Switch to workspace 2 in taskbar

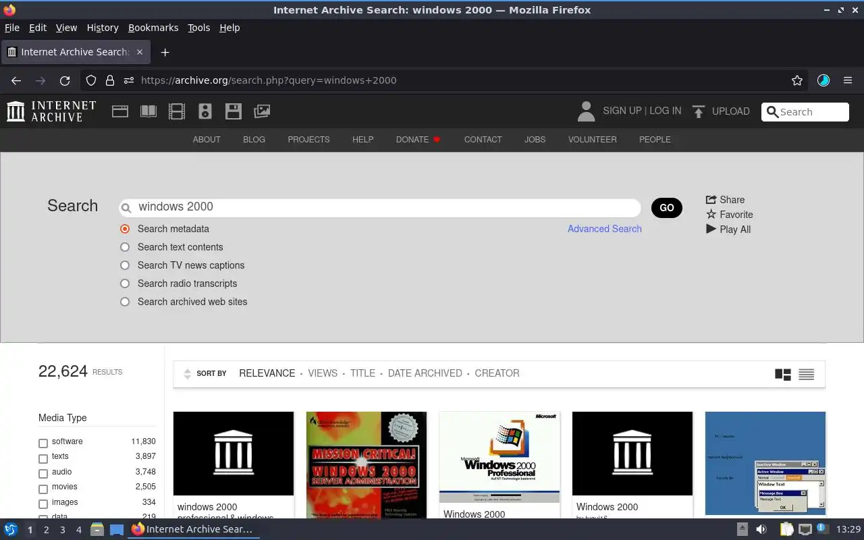tap(46, 530)
